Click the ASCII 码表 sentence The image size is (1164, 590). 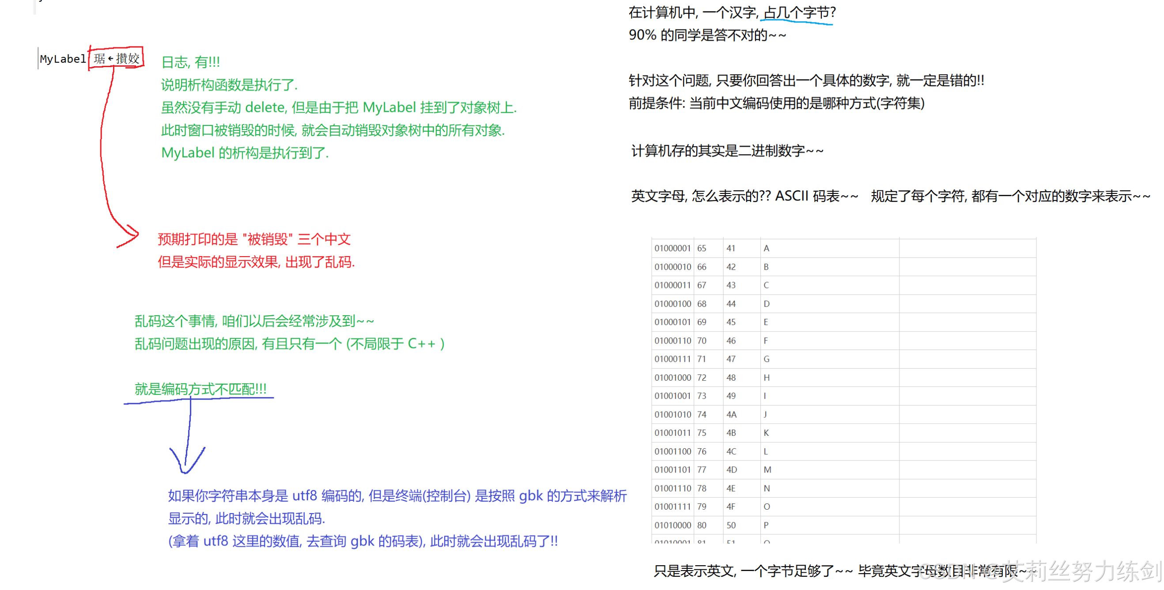point(744,196)
